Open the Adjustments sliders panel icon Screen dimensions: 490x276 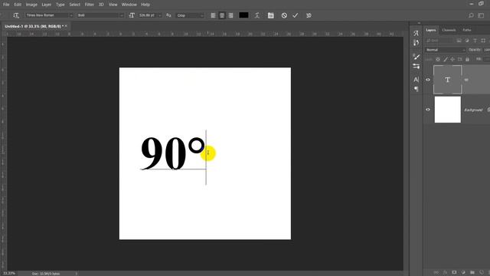point(416,67)
